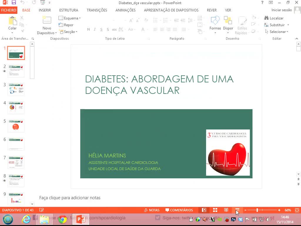
Task: Click increase font size A icon
Action: (x=131, y=20)
